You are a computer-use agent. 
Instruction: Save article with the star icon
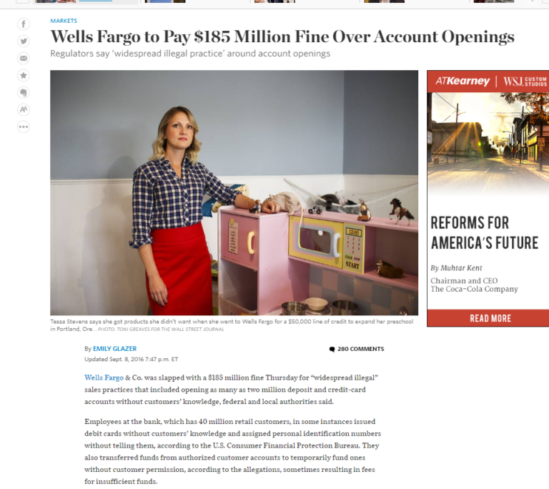(x=24, y=75)
